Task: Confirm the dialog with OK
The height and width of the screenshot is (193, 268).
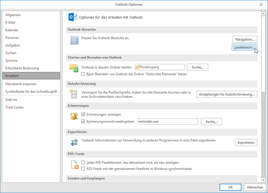Action: pos(230,187)
